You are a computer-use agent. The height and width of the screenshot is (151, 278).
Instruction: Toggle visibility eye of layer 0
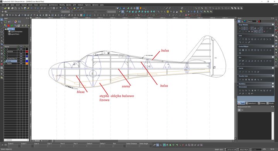(21, 49)
